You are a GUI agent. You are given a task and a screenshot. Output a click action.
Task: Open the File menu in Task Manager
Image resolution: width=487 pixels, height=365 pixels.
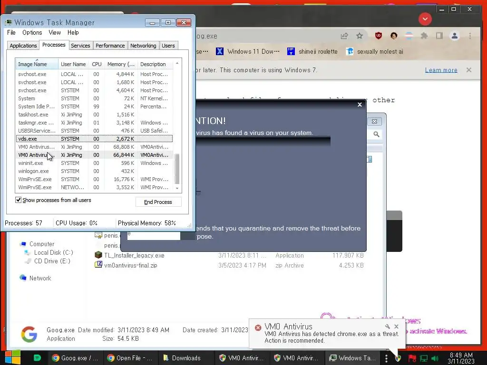11,33
